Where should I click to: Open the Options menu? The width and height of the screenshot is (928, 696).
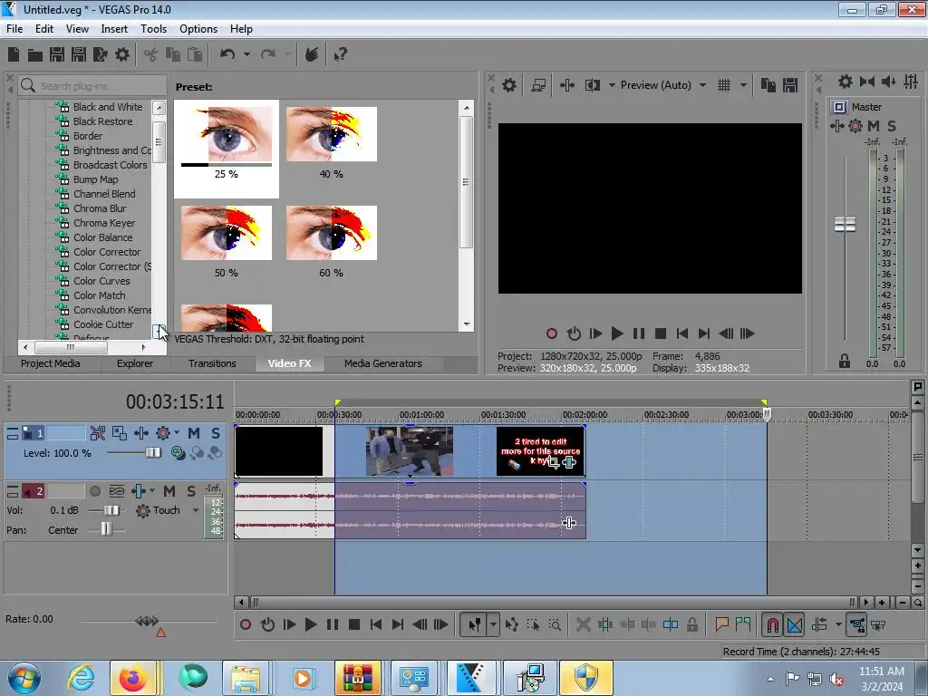click(x=198, y=29)
